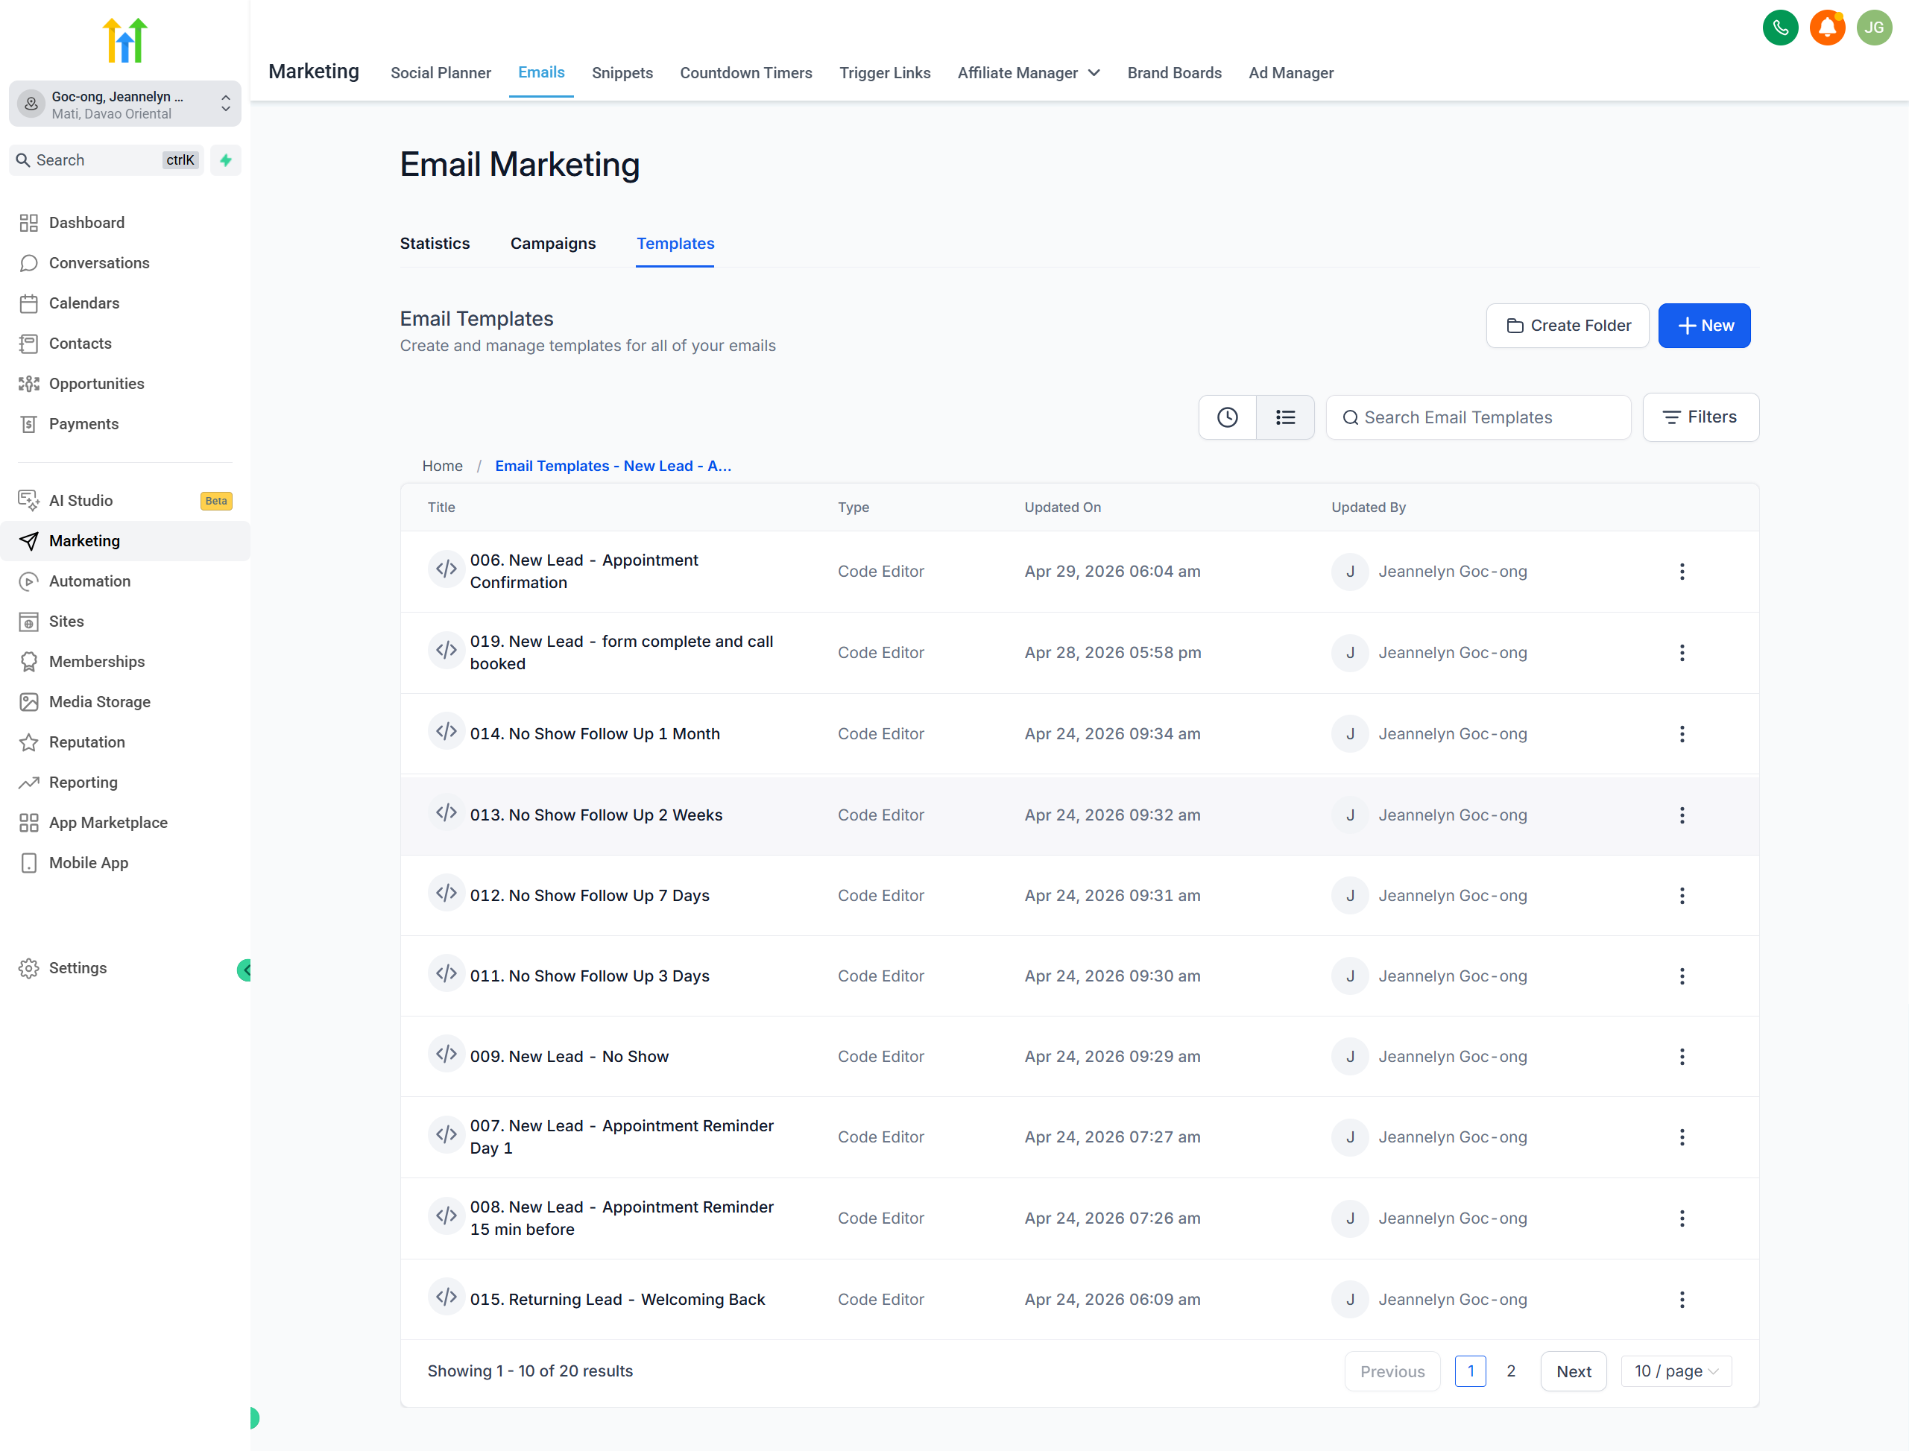
Task: Open the three-dot menu for 009. New Lead No Show
Action: tap(1681, 1055)
